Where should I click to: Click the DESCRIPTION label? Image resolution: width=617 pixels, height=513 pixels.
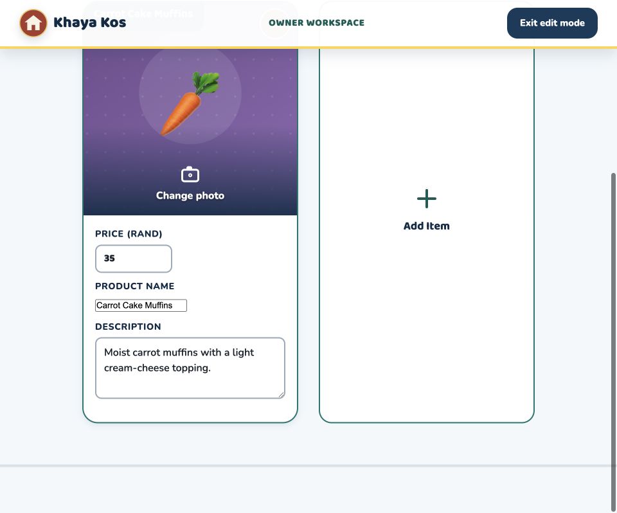tap(128, 327)
